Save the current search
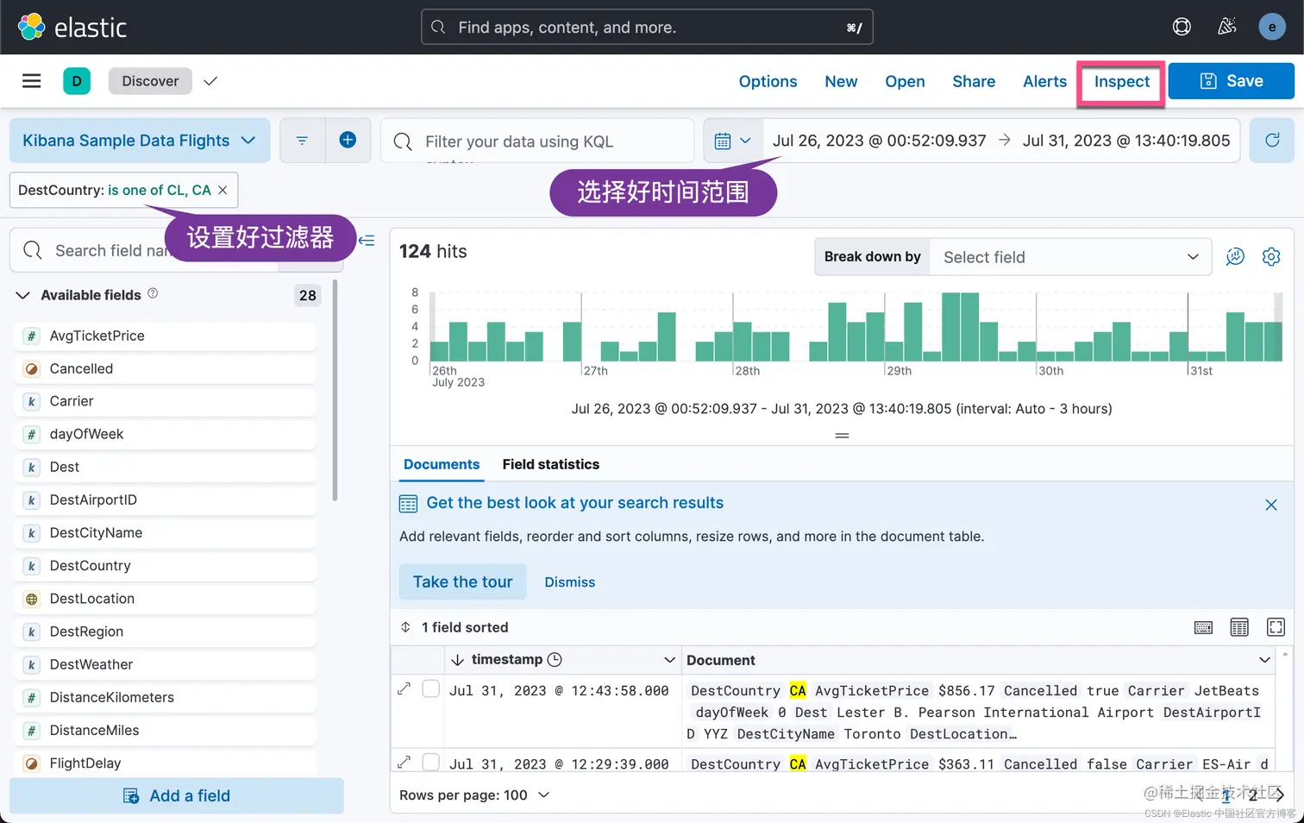Screen dimensions: 1304x823 [x=1231, y=81]
